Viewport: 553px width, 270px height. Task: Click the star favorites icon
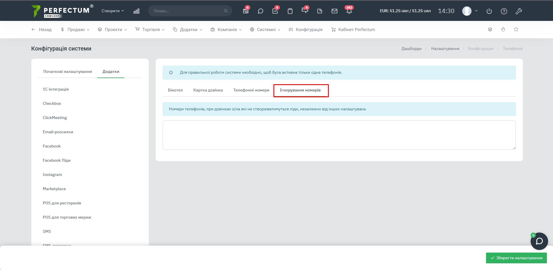click(x=516, y=29)
